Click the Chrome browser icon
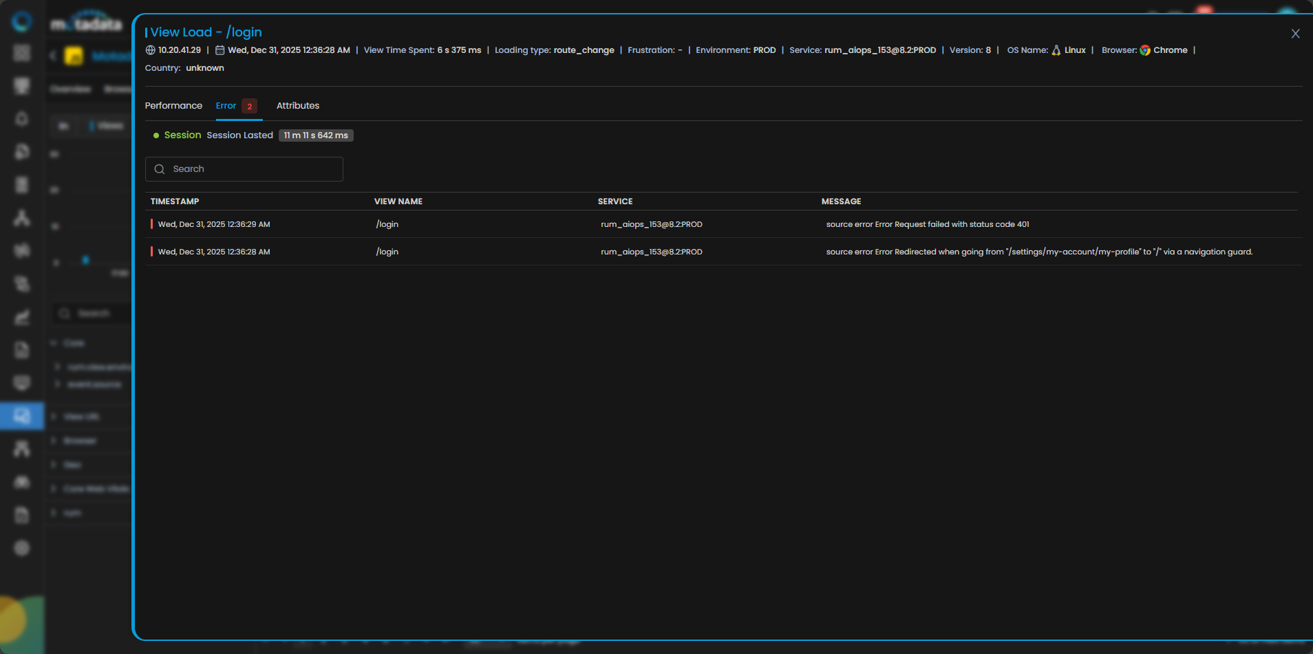This screenshot has height=654, width=1313. point(1145,50)
